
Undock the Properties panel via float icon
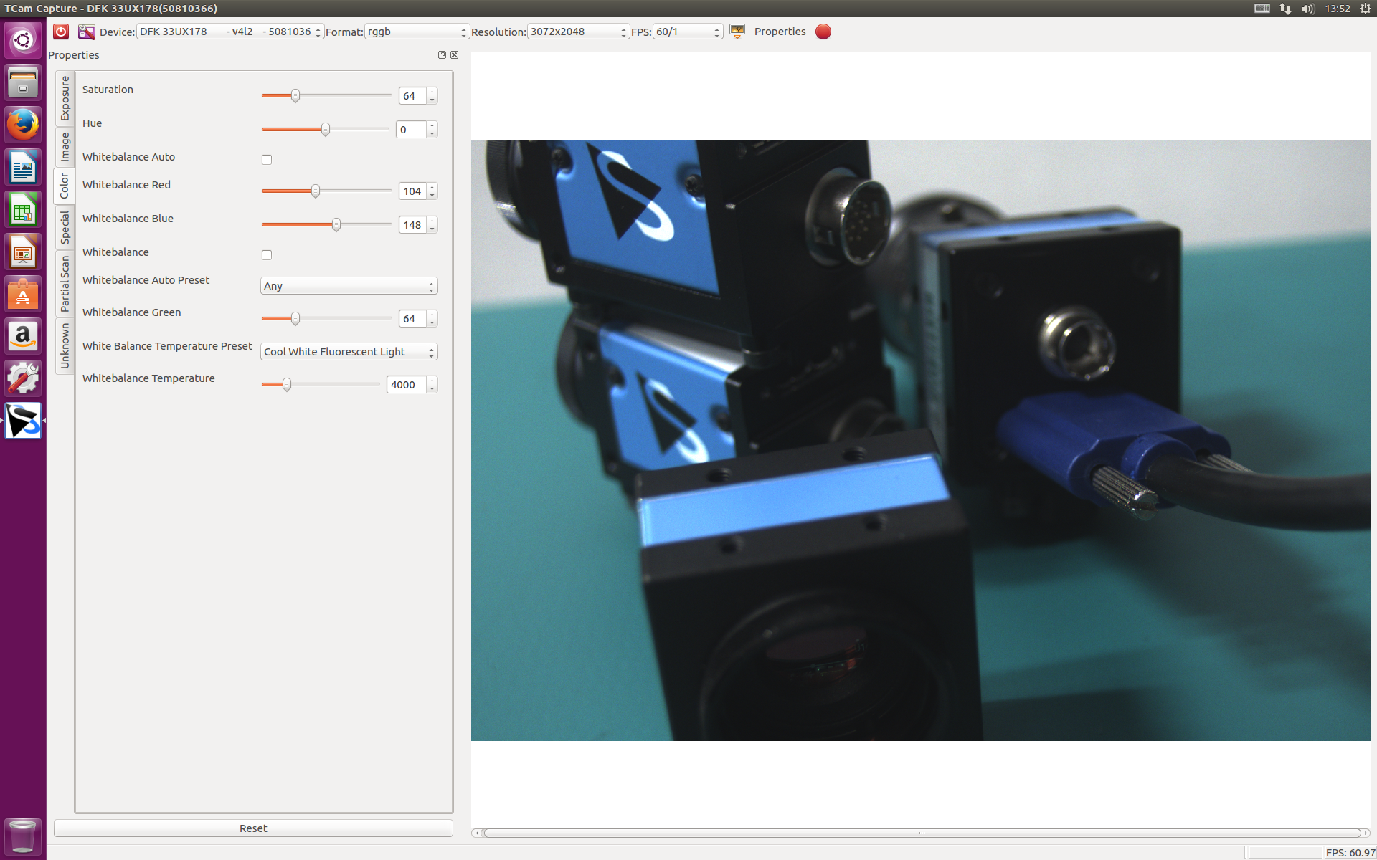(x=442, y=55)
